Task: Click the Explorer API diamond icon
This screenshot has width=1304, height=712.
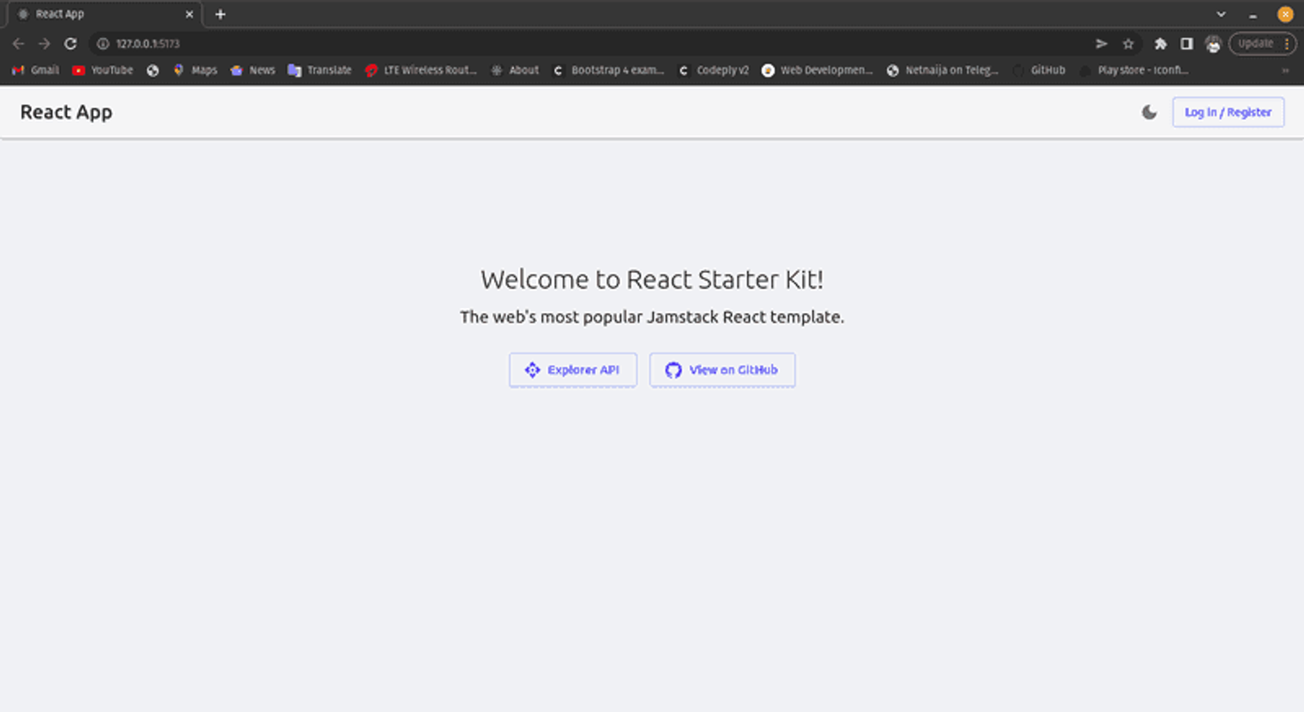Action: point(532,370)
